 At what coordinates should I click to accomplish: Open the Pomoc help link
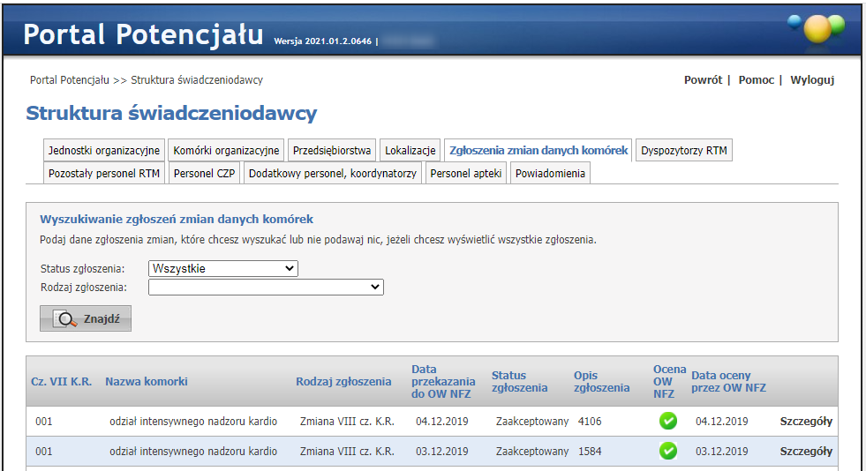pyautogui.click(x=756, y=80)
